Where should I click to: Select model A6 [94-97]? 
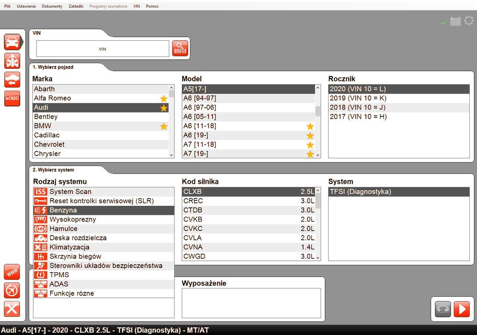click(x=249, y=98)
